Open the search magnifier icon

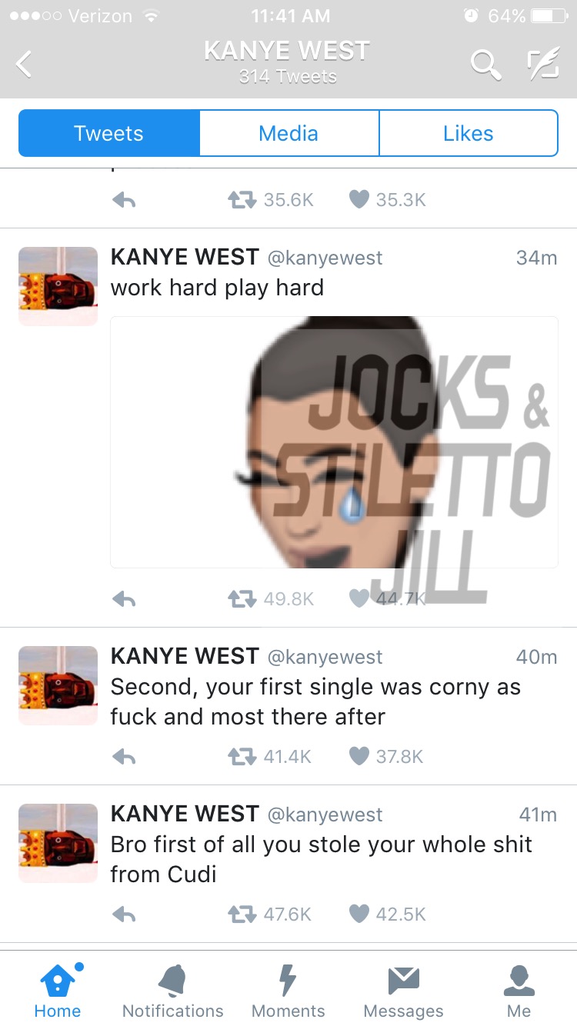485,65
